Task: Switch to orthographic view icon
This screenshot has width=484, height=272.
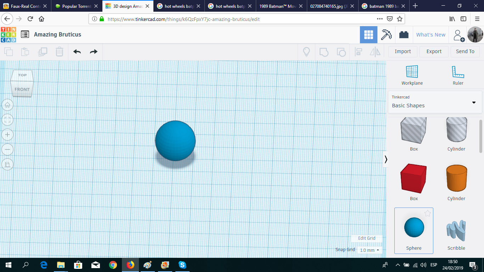Action: pyautogui.click(x=7, y=164)
